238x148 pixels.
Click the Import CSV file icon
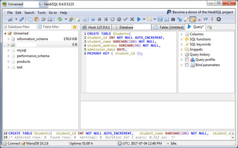78,19
